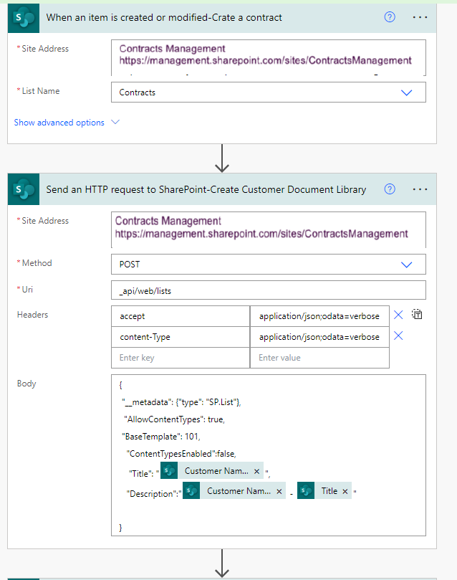Remove the Customer Name token from Title
The image size is (457, 580).
pos(256,471)
